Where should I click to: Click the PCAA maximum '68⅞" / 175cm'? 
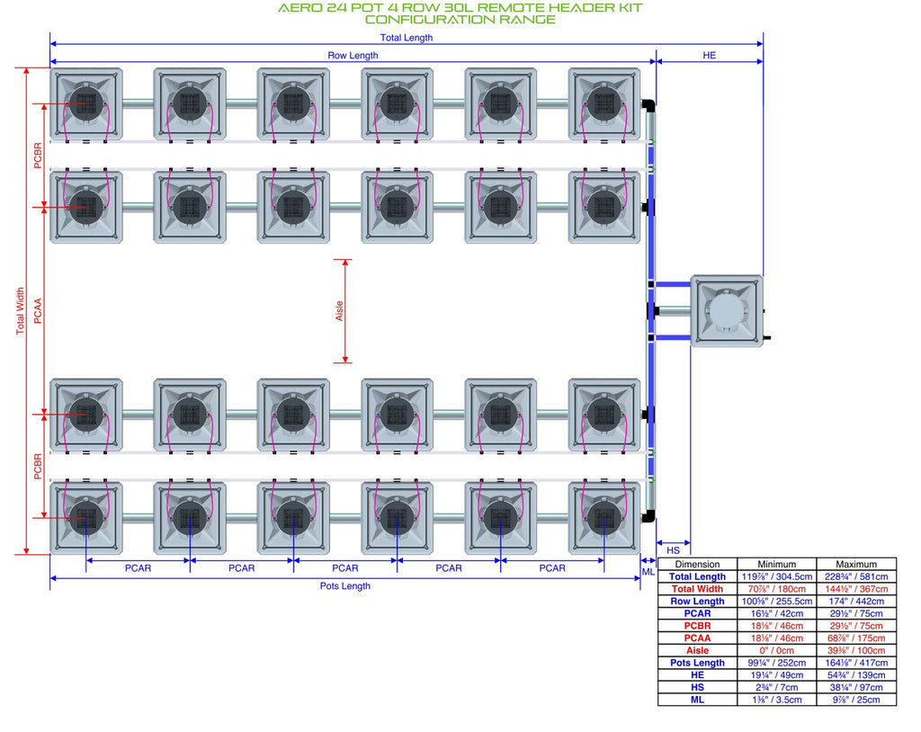pyautogui.click(x=856, y=638)
